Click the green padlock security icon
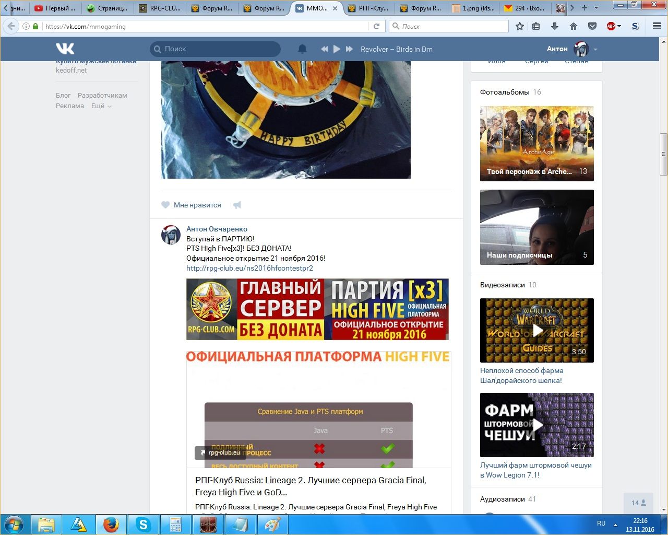Image resolution: width=668 pixels, height=535 pixels. pyautogui.click(x=35, y=26)
